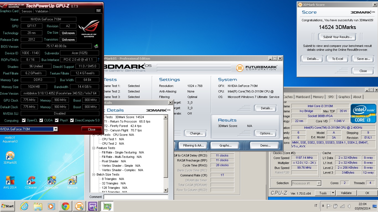378x212 pixels.
Task: Open the GPU selection dropdown in GPU-Z
Action: click(56, 129)
